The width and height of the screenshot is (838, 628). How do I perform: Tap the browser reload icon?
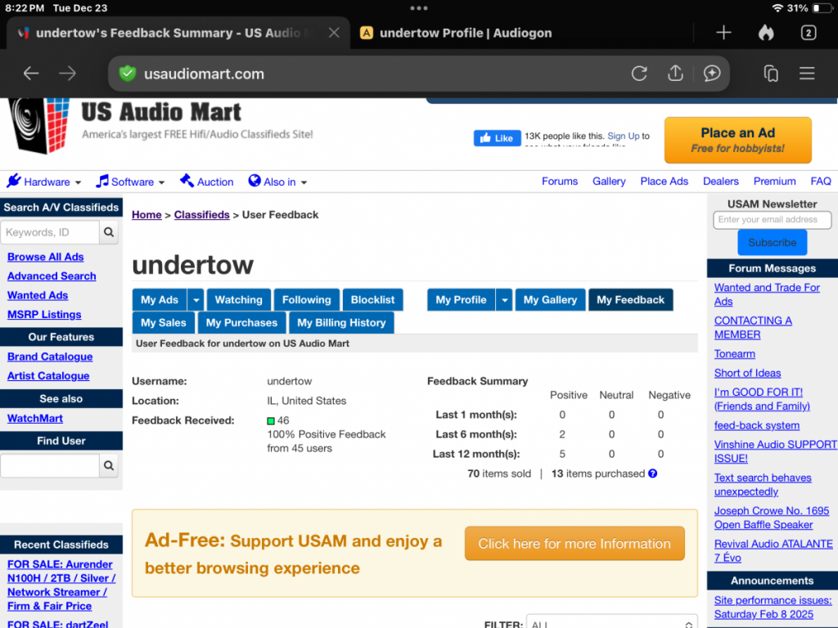point(639,74)
